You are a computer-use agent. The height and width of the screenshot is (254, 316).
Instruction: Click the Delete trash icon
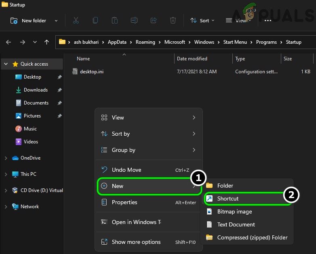tap(173, 20)
